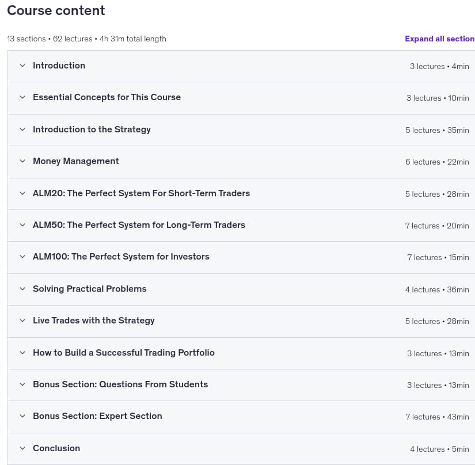
Task: Click the "6 lectures • 22min" text
Action: (x=437, y=162)
